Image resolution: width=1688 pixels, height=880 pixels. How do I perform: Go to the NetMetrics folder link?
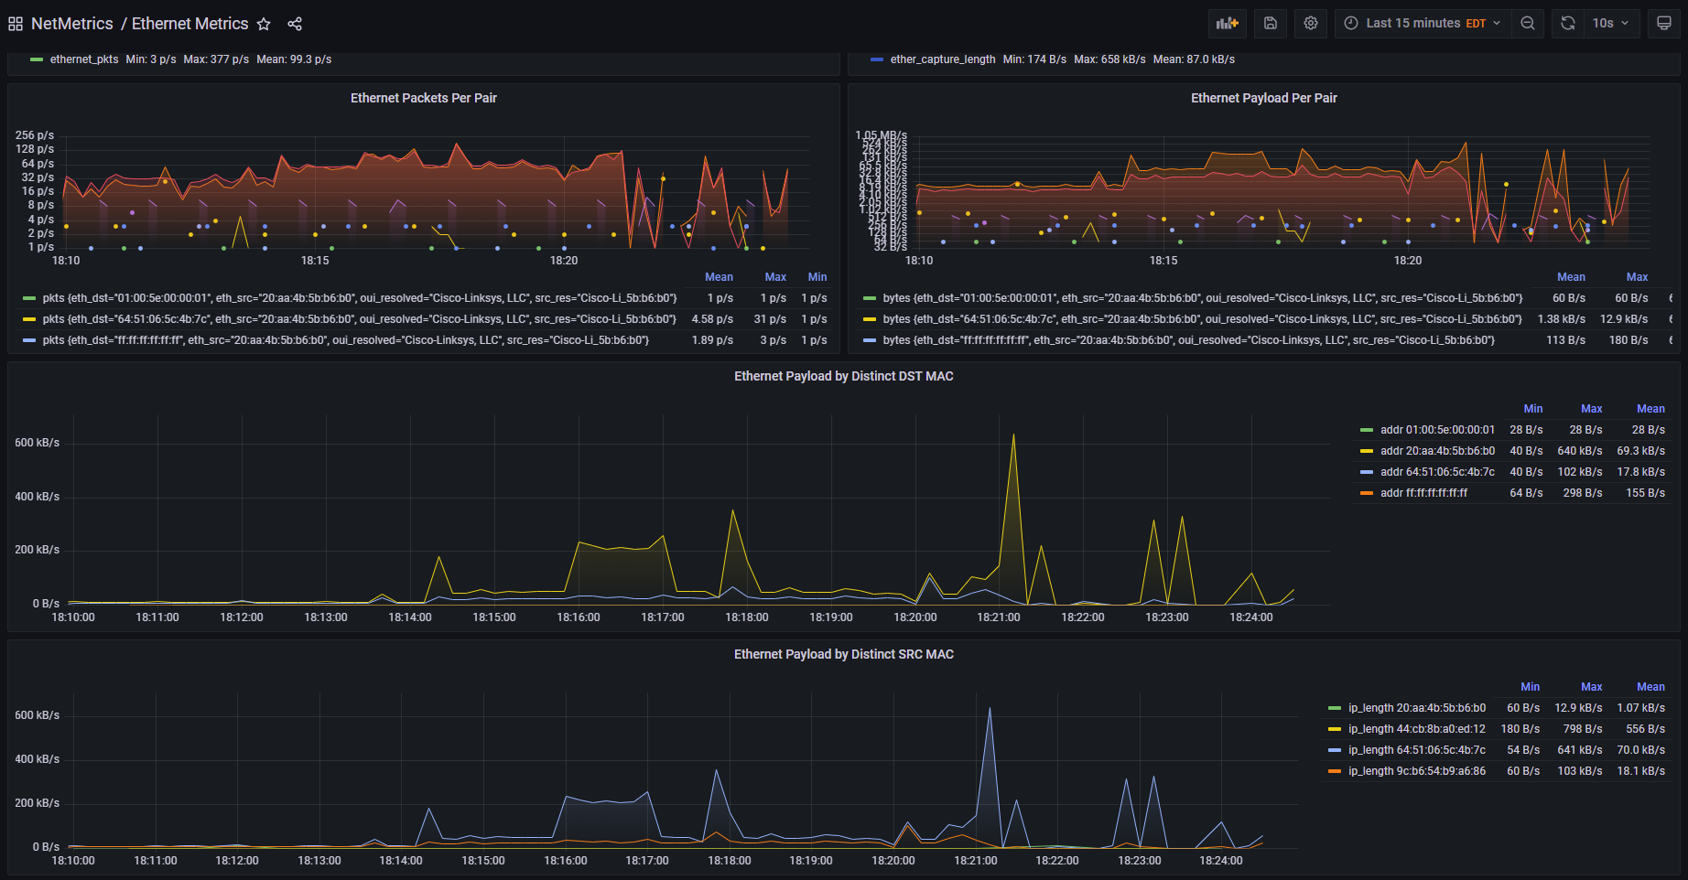[x=72, y=24]
